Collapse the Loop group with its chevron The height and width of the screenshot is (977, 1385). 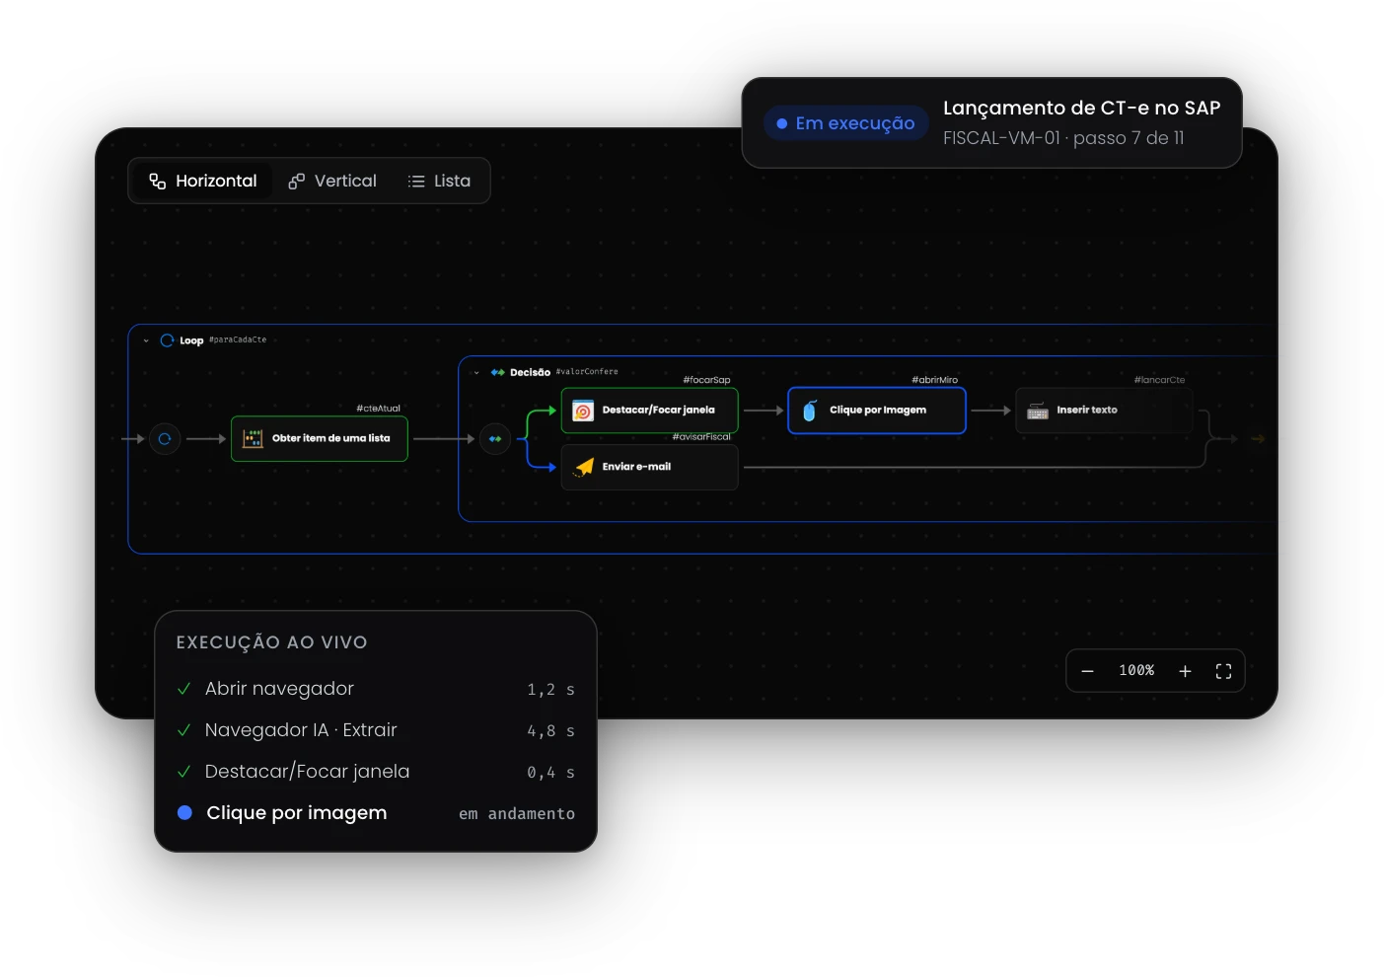[146, 340]
